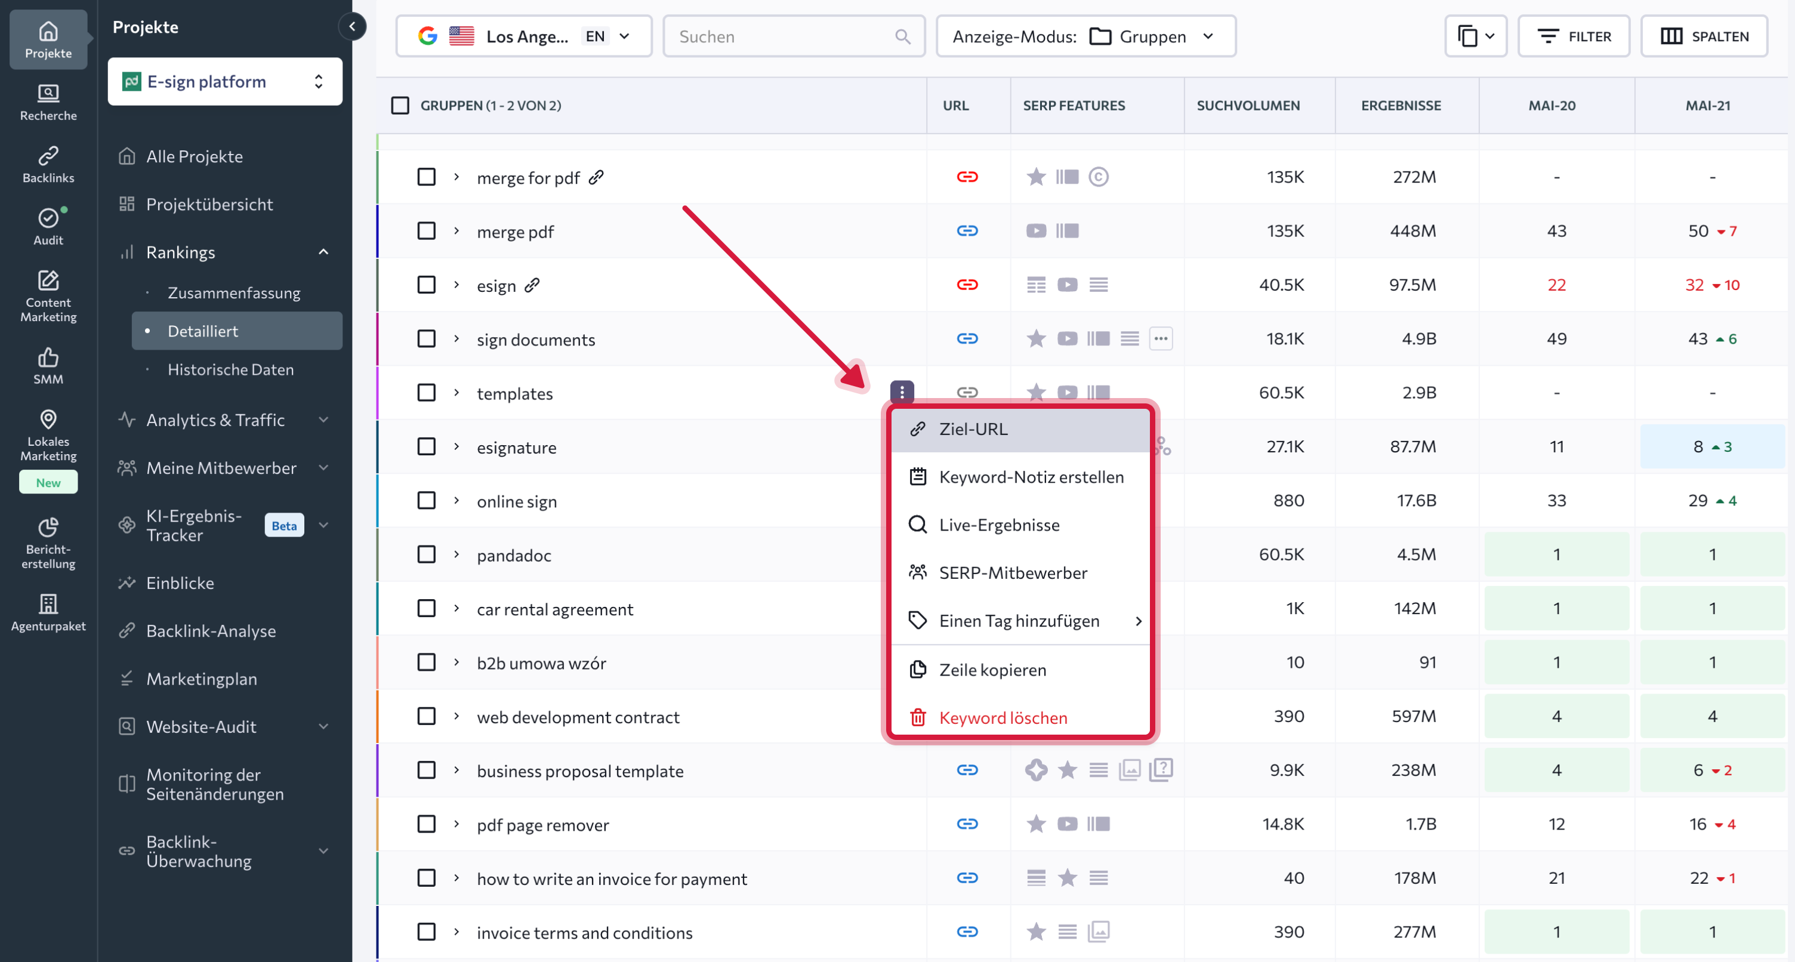Choose Keyword-Notiz erstellen menu item
The height and width of the screenshot is (962, 1795).
tap(1021, 477)
